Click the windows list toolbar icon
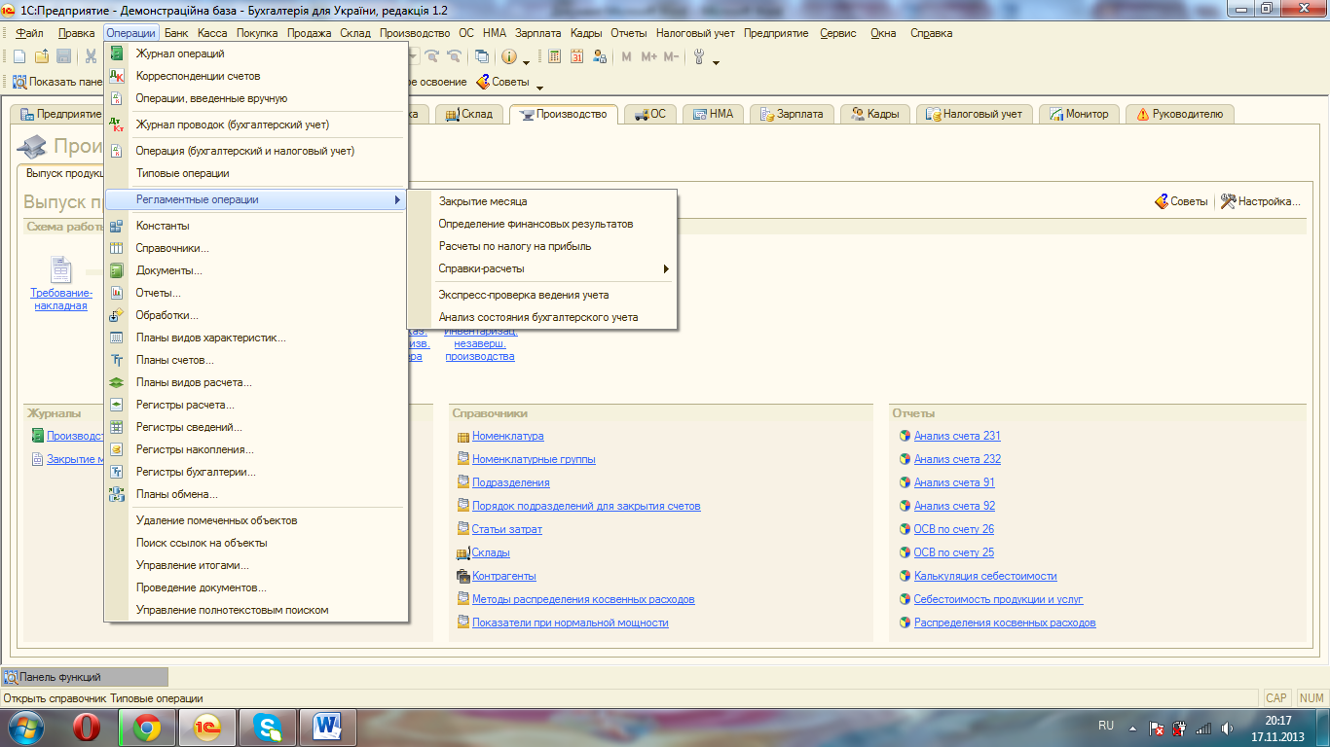The image size is (1330, 747). (481, 56)
